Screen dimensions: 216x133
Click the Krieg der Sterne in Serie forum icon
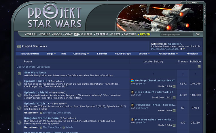coord(19,122)
